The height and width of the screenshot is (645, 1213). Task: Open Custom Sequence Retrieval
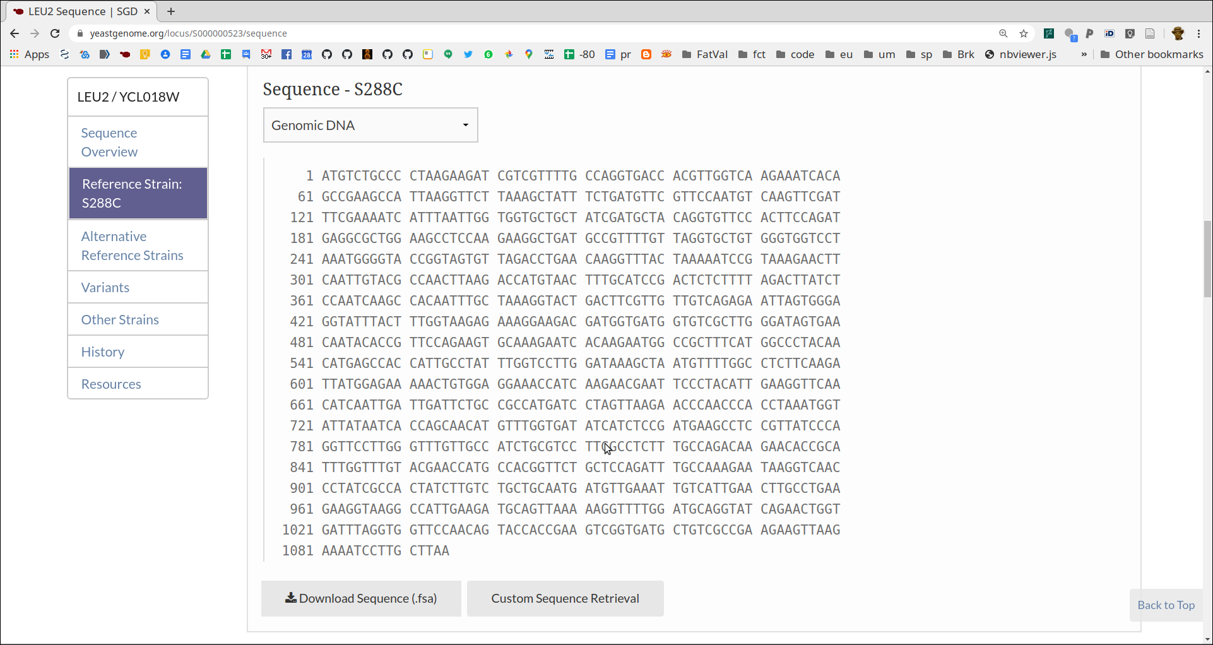point(565,598)
